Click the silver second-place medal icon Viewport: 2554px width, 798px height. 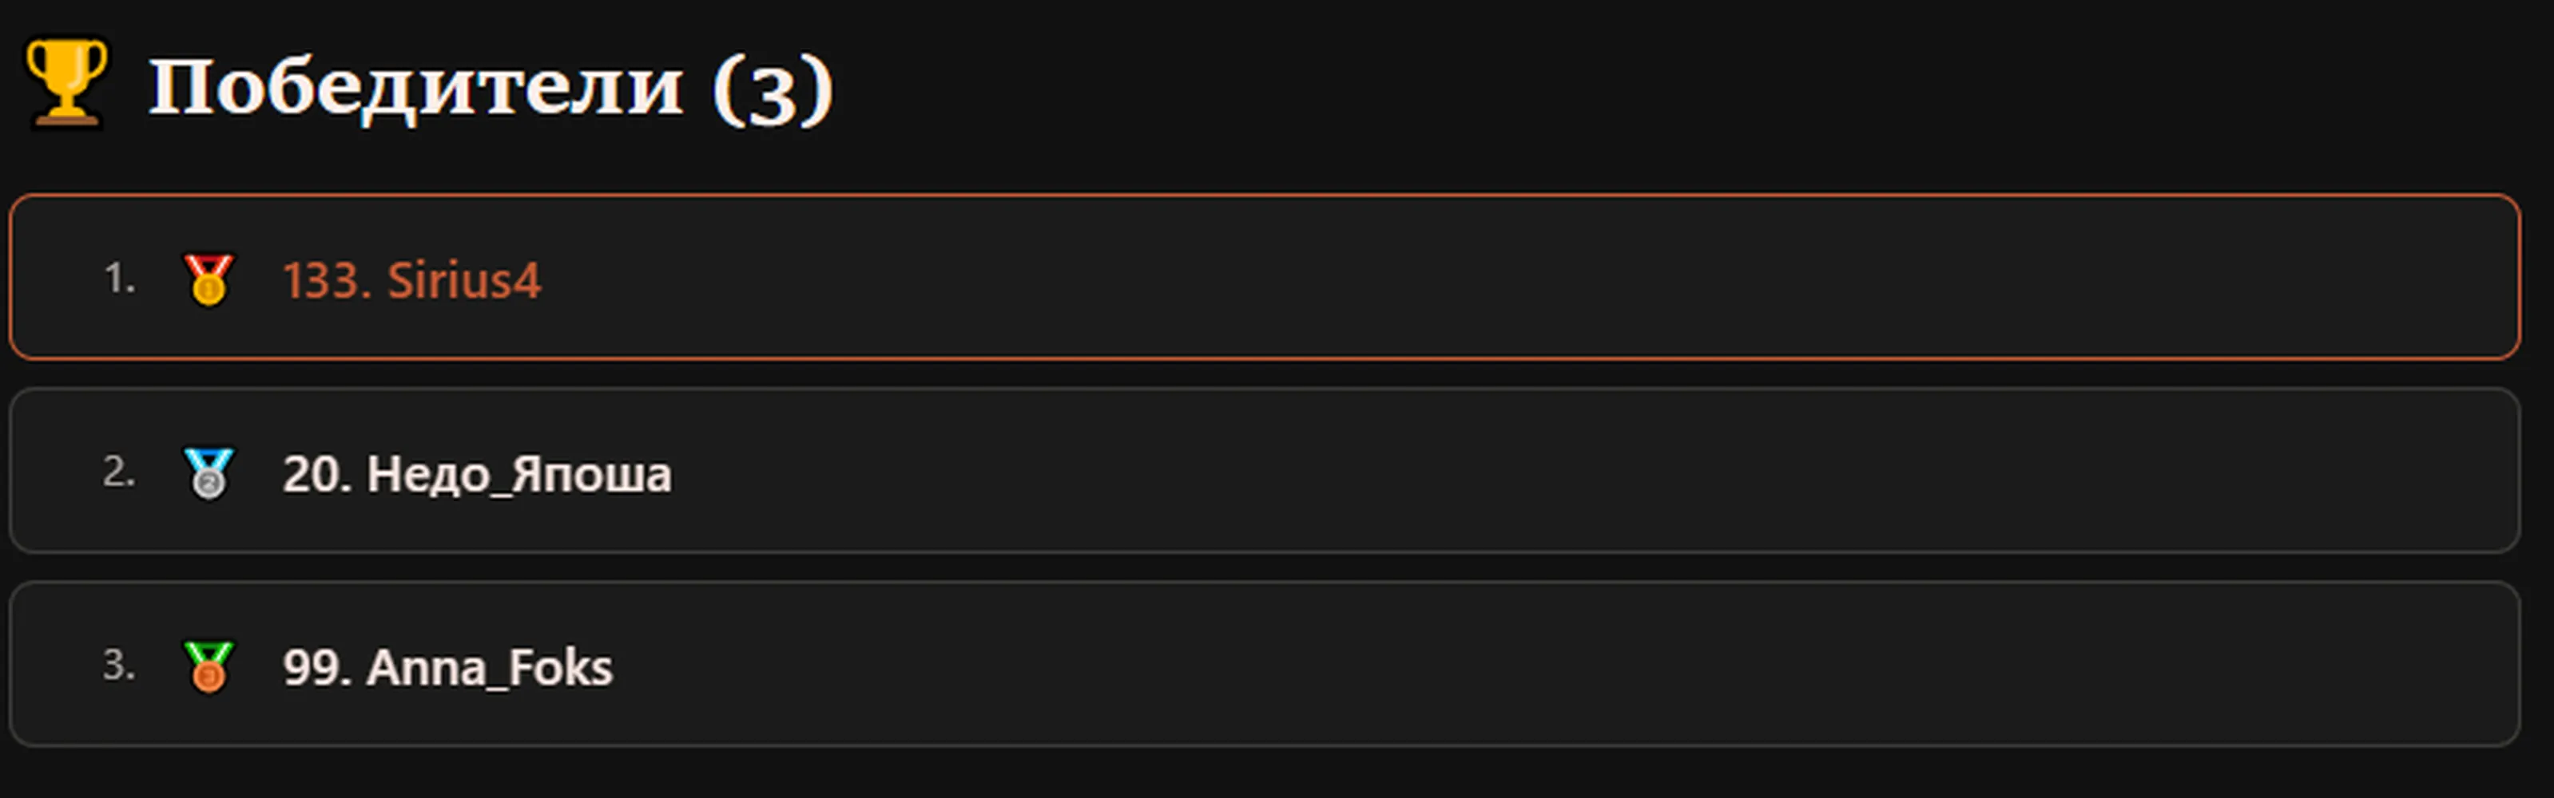209,472
